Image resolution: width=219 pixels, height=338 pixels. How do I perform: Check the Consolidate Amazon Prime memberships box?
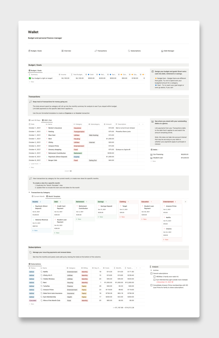tap(151, 285)
